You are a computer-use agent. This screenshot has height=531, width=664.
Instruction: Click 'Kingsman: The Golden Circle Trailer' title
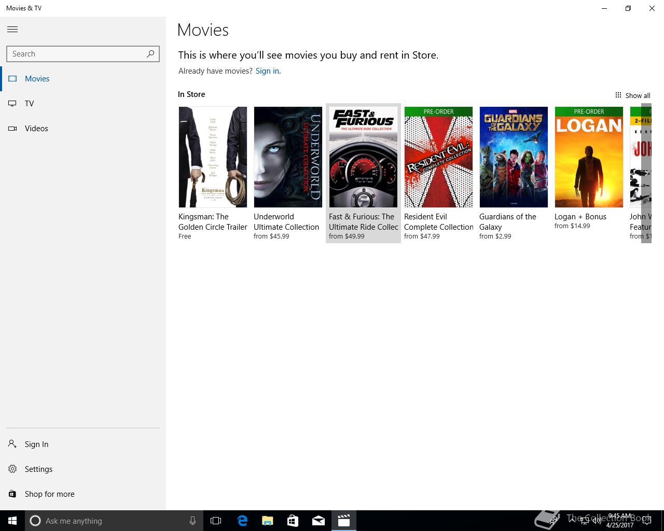(x=213, y=222)
